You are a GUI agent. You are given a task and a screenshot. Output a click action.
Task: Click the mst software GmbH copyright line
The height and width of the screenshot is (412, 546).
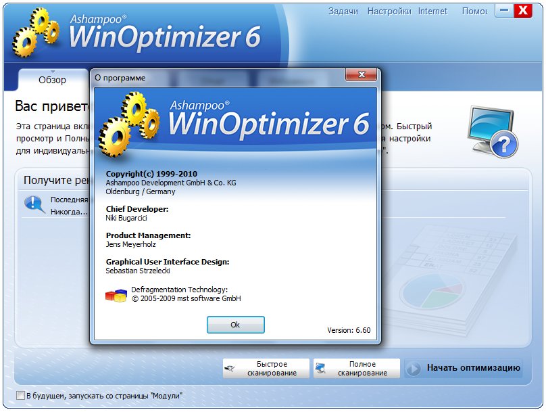point(187,299)
